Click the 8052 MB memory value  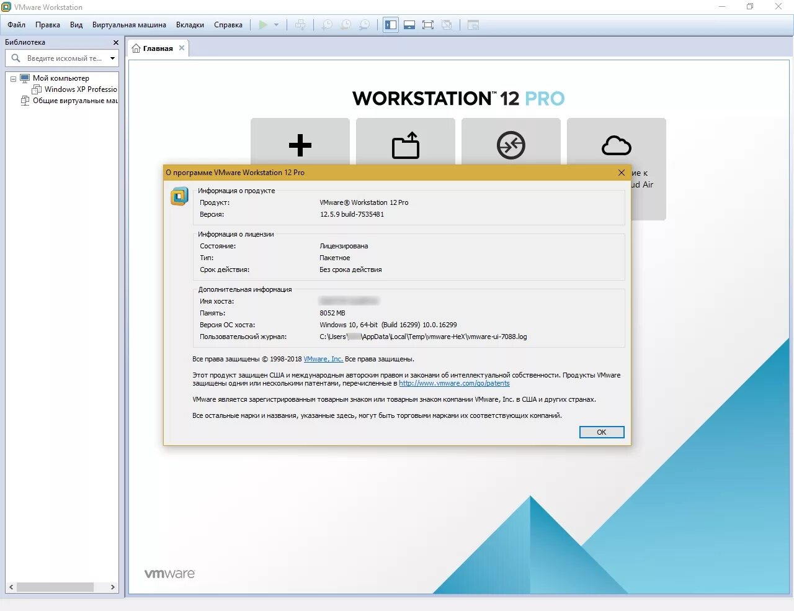(x=332, y=313)
